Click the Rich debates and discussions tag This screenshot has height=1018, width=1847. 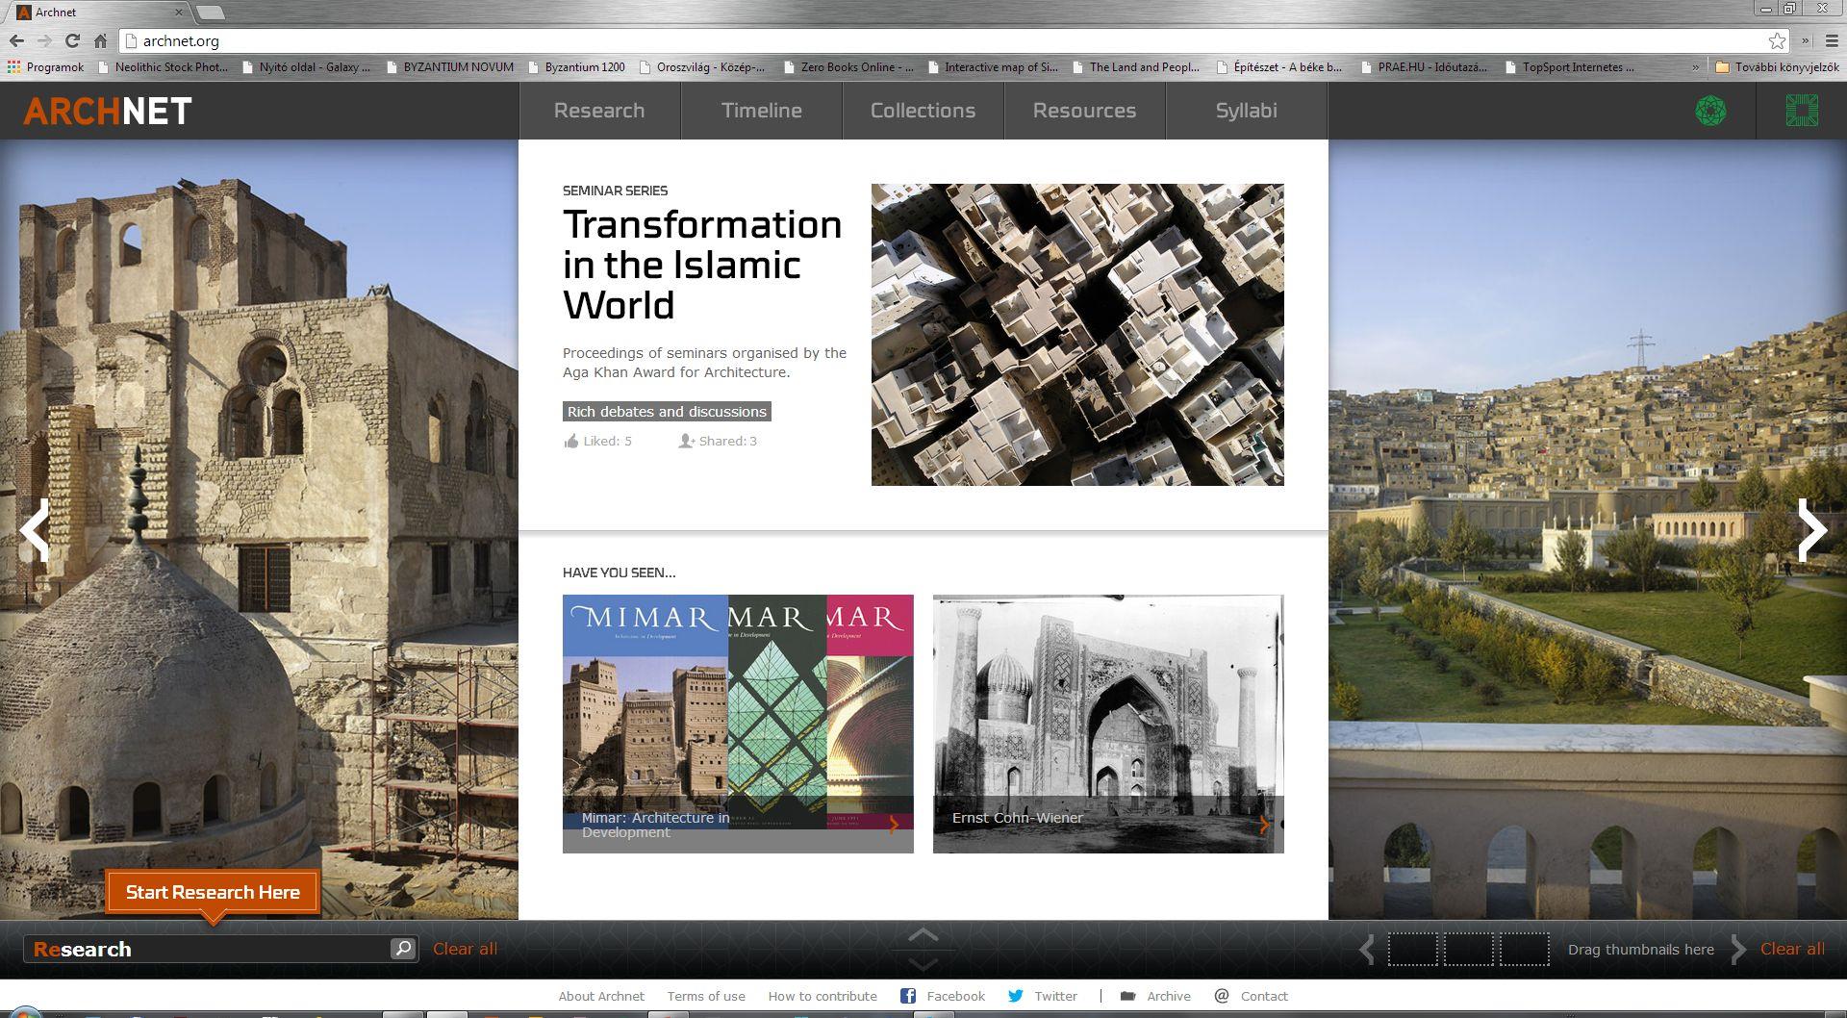click(x=667, y=412)
